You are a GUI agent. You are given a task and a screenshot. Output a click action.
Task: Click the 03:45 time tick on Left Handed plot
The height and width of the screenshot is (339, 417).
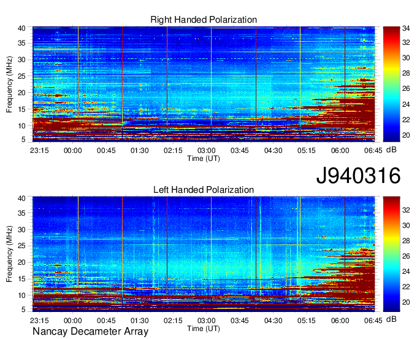point(240,321)
